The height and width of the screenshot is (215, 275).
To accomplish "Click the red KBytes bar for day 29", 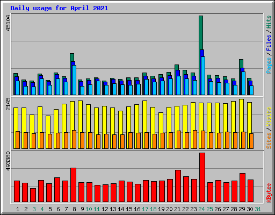I will pos(243,188).
